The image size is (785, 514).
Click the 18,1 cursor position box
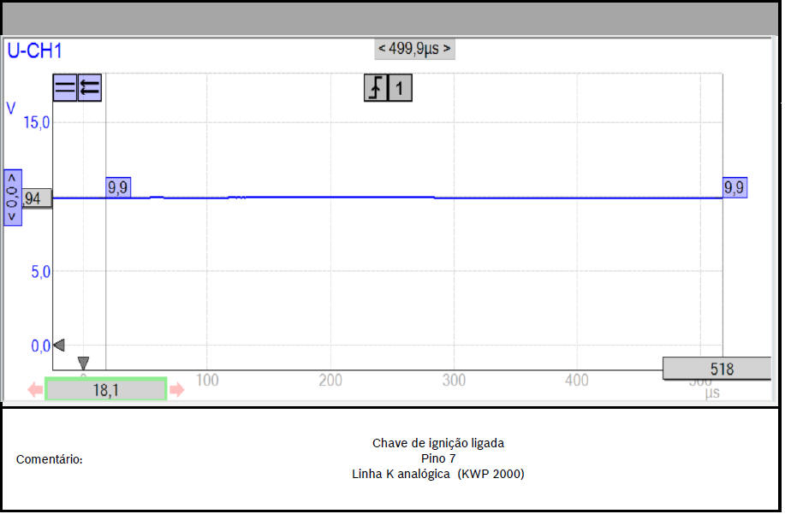[x=105, y=390]
